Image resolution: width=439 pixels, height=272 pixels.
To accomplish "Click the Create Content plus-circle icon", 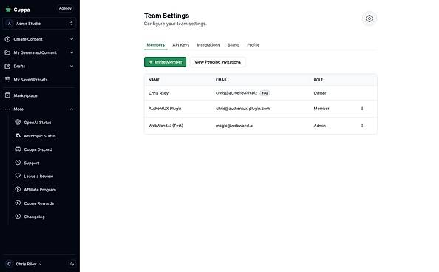I will click(7, 39).
